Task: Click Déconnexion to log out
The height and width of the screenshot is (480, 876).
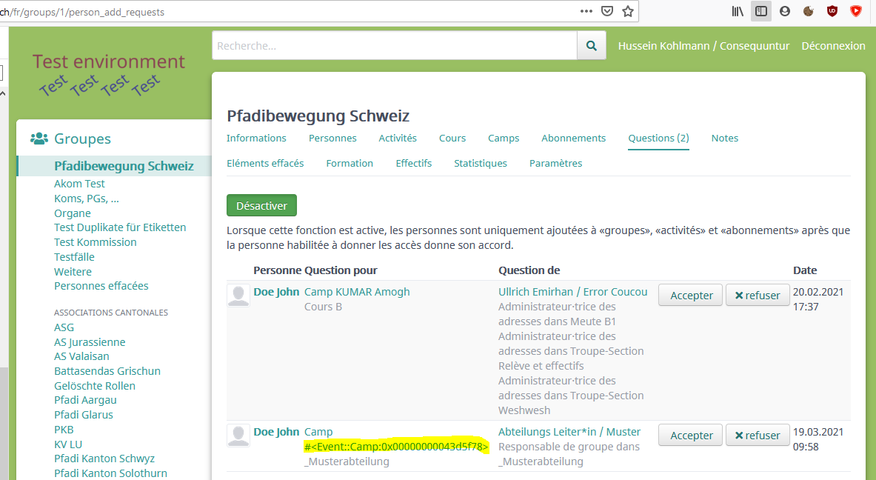Action: (x=833, y=45)
